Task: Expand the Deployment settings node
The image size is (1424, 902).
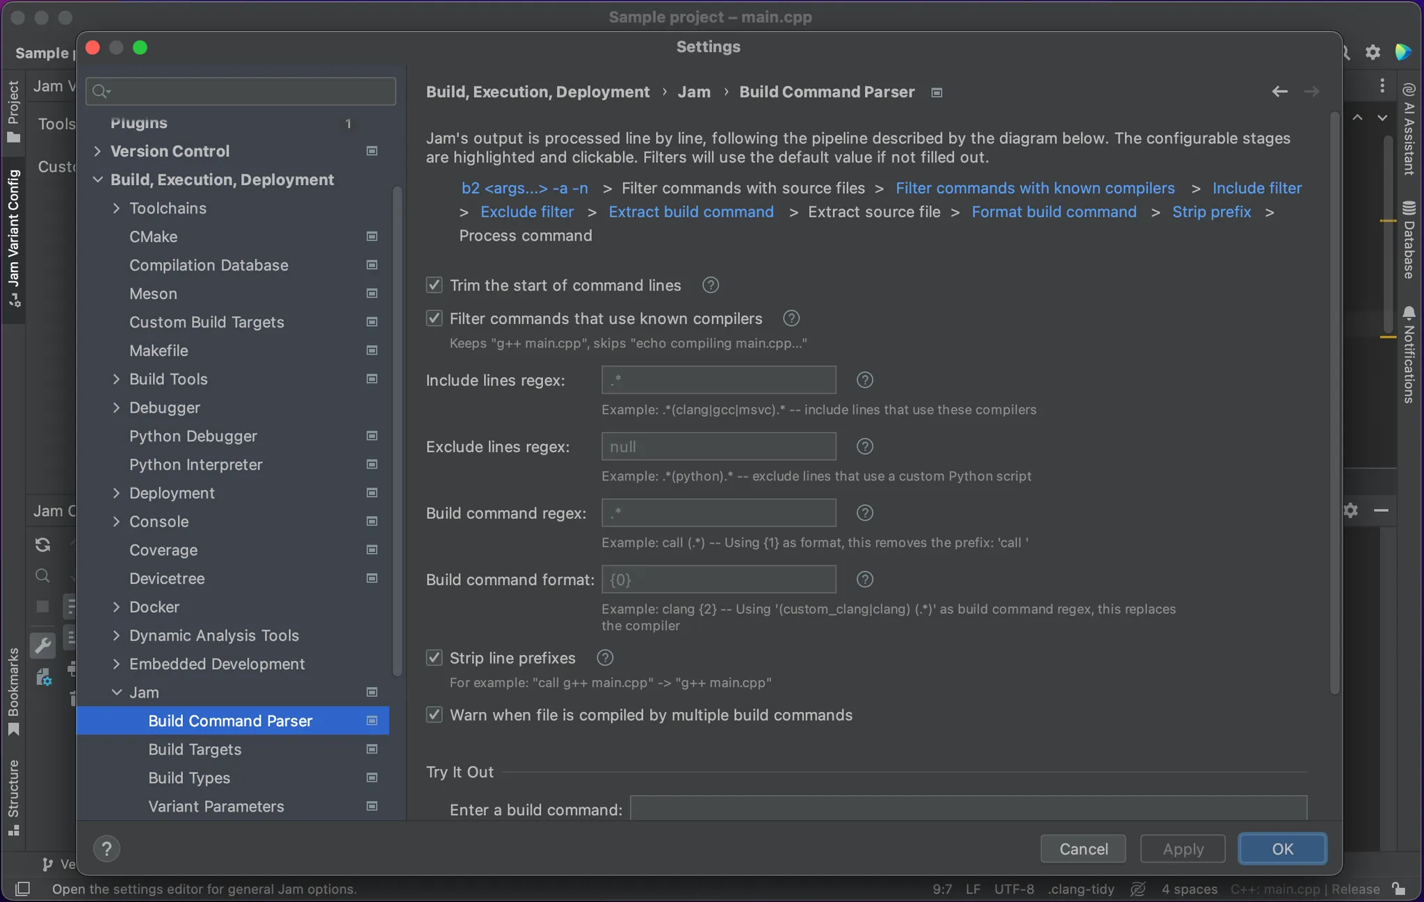Action: (116, 493)
